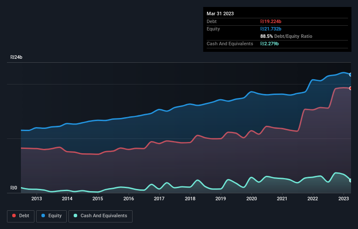Click the blue dot in Equity legend
The height and width of the screenshot is (229, 358).
tap(43, 216)
